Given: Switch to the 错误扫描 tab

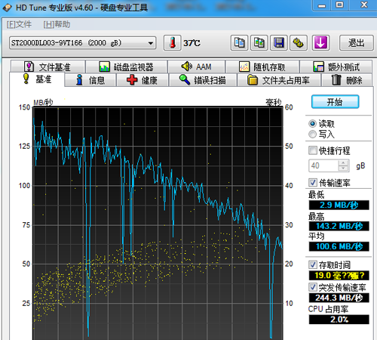Looking at the screenshot, I should pos(203,80).
